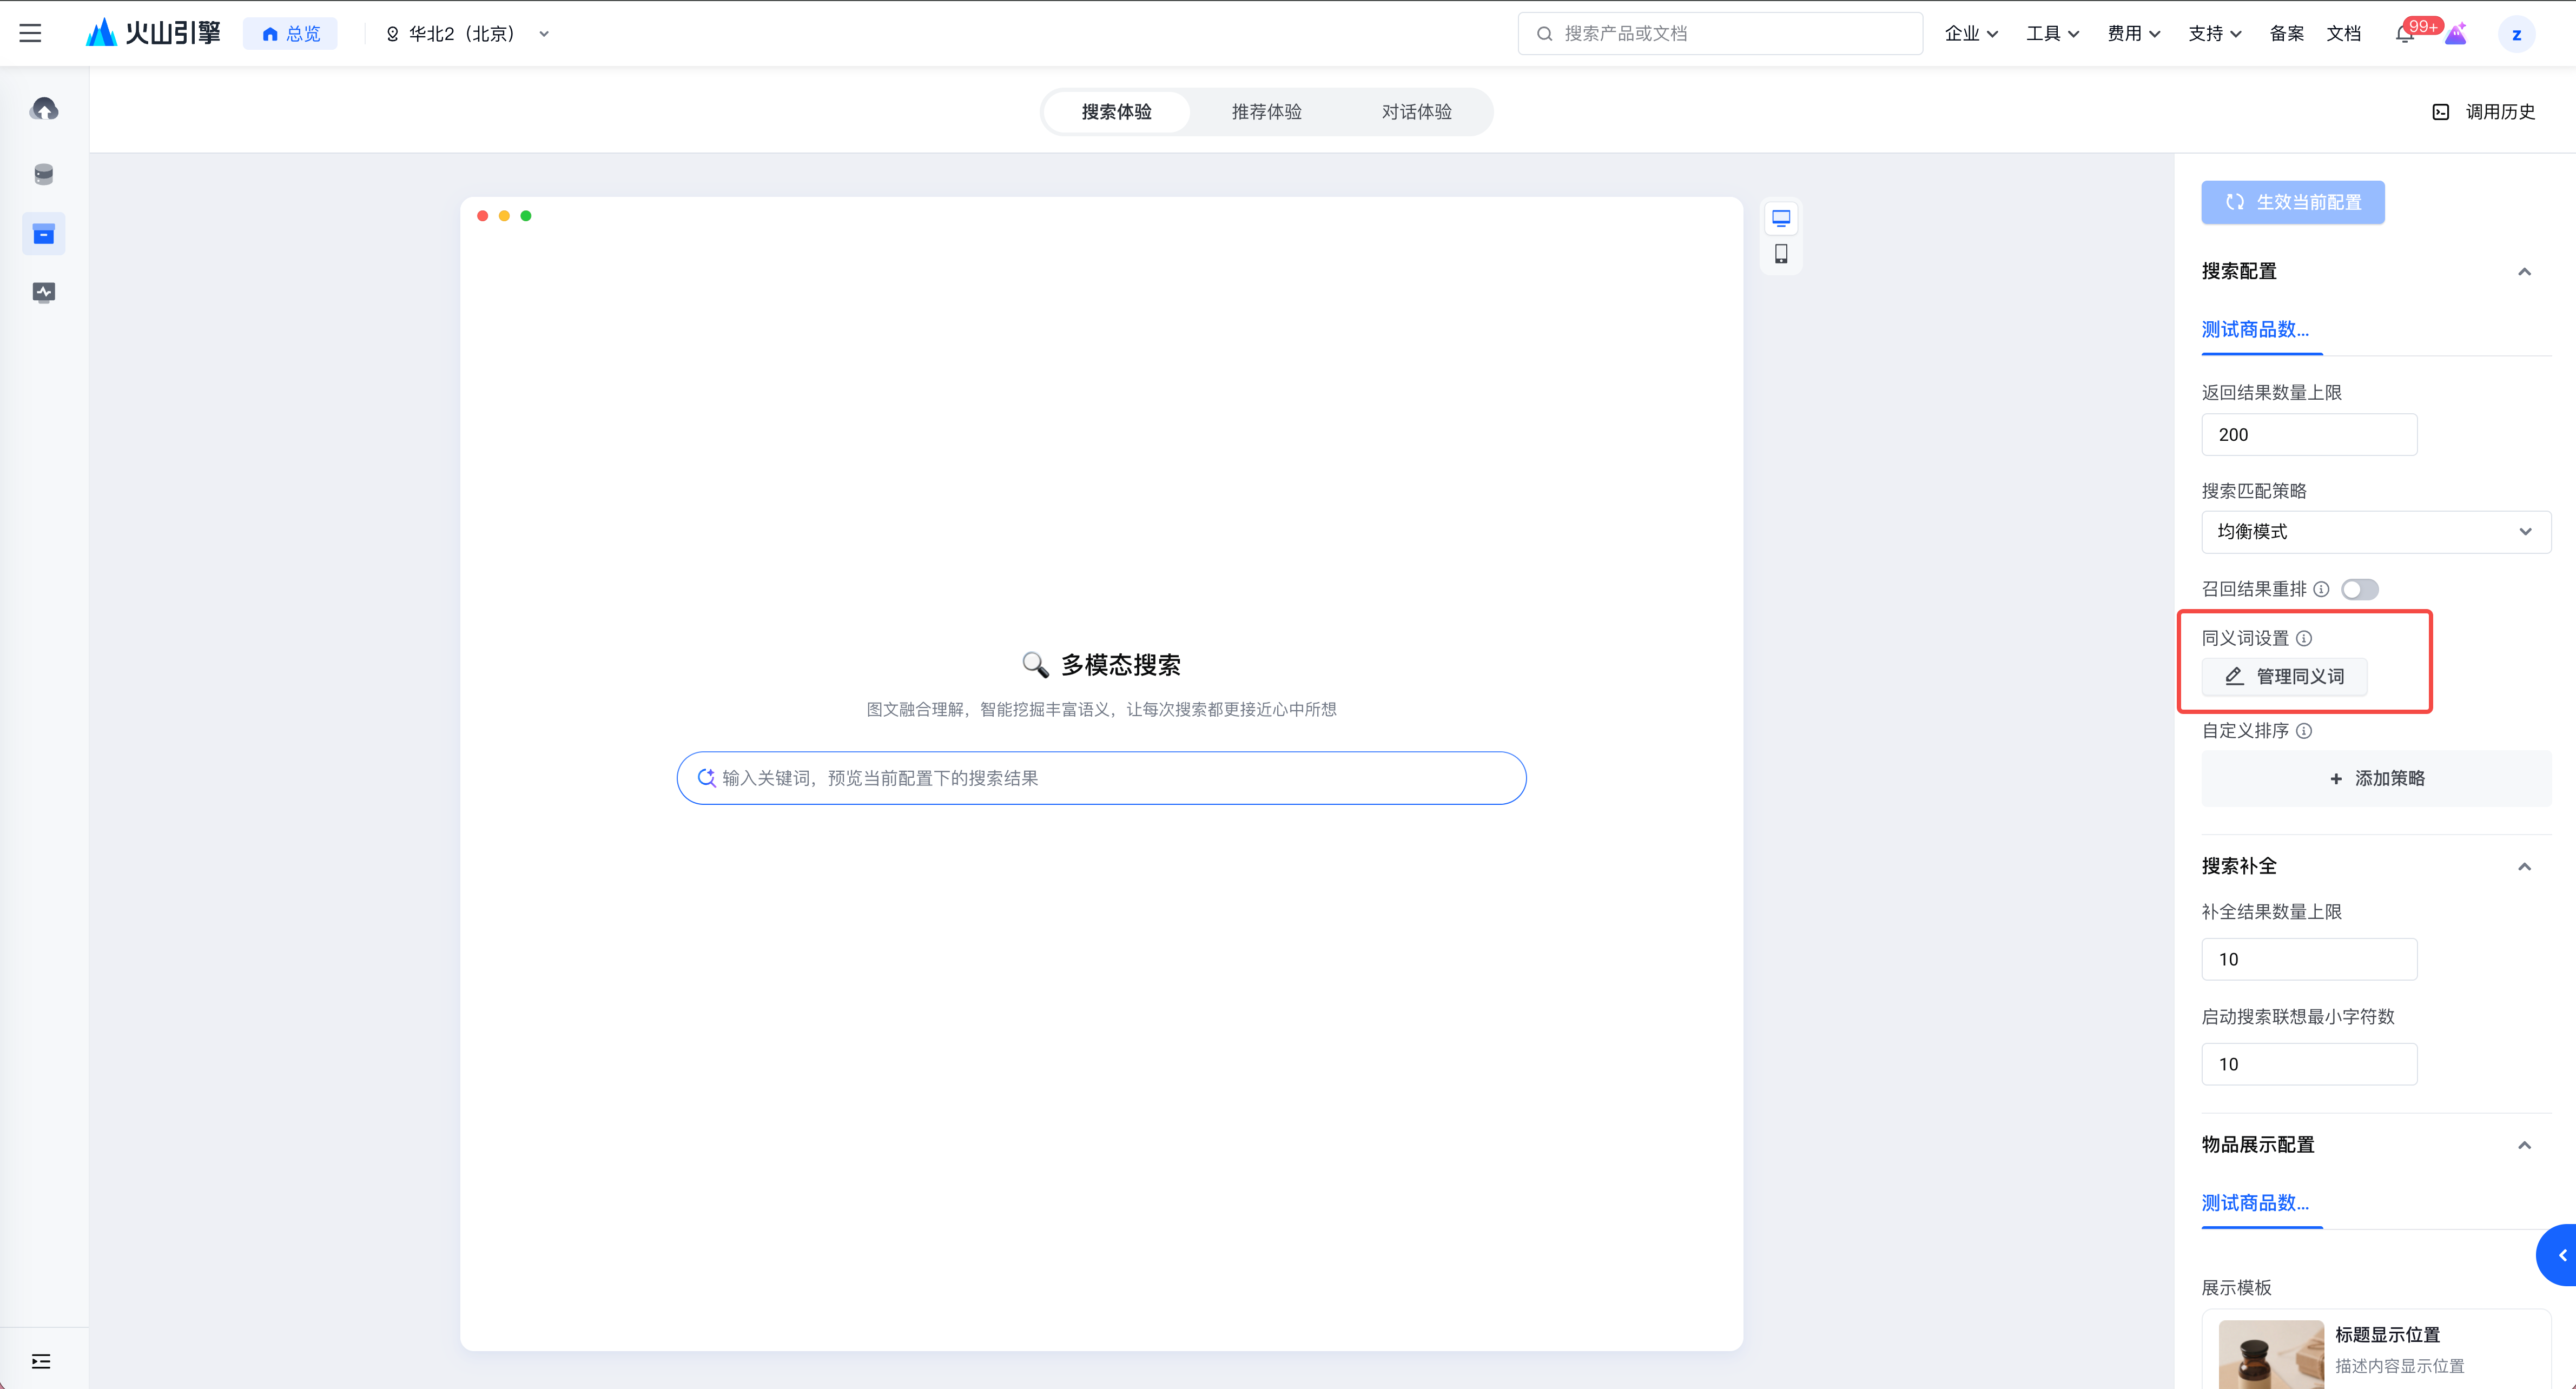Switch to the 推荐体验 tab

[1266, 112]
